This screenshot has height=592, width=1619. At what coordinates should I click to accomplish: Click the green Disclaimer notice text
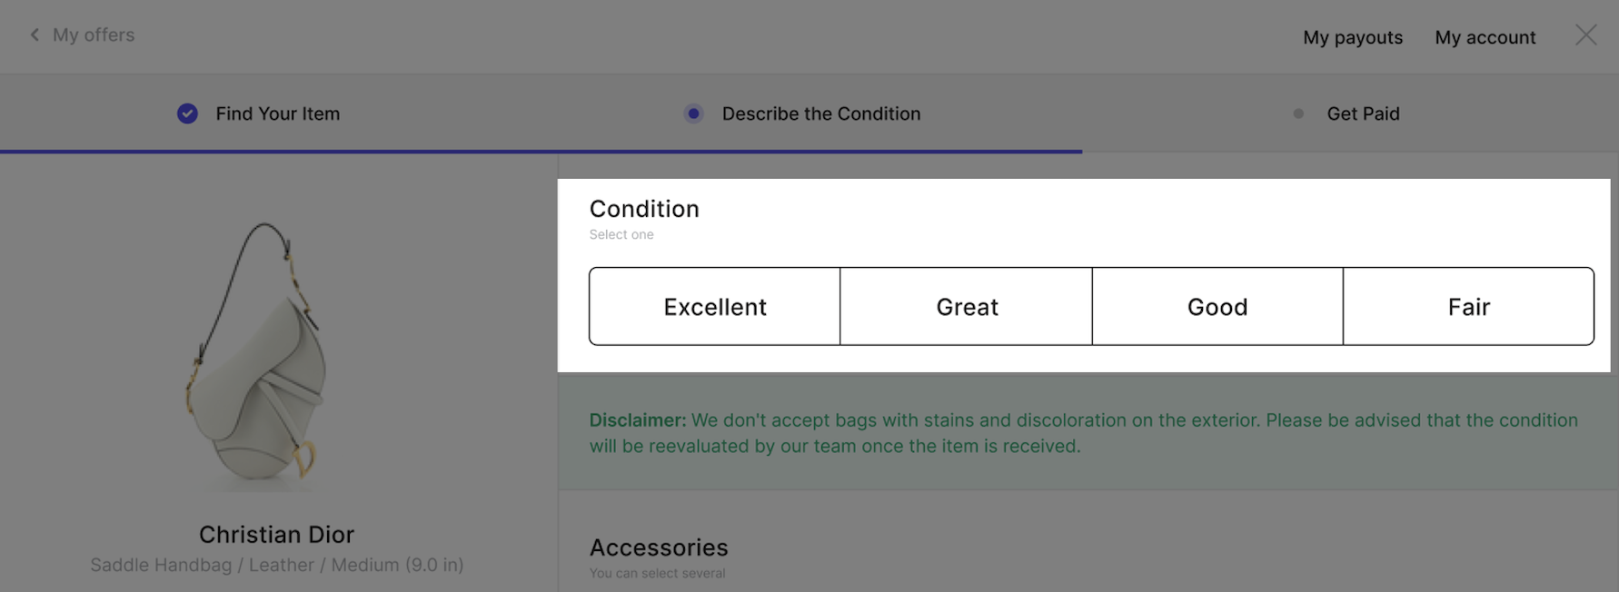[1084, 433]
